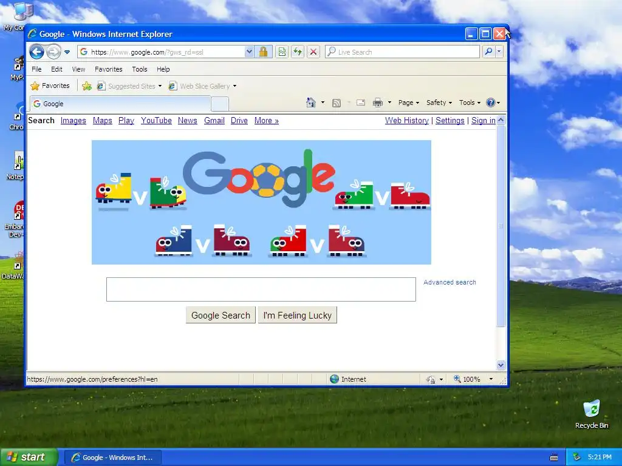Open a new blank tab

pos(220,104)
